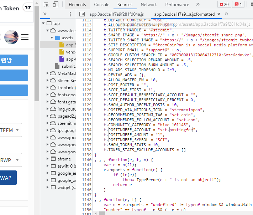Expand the steemitim domain node
Viewport: 253px width, 215px height.
pyautogui.click(x=47, y=123)
